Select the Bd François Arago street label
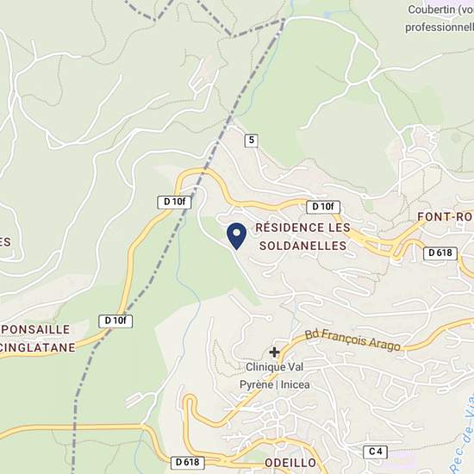Screen dimensions: 474x474 tap(352, 340)
